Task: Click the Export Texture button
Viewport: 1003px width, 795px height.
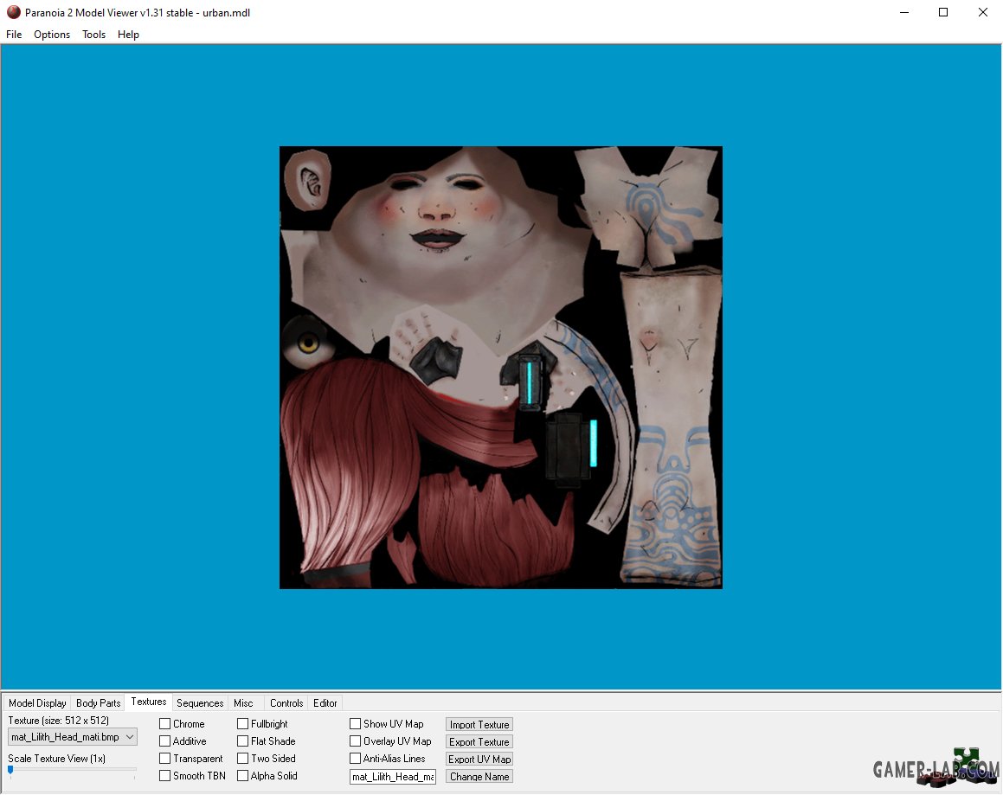Action: click(x=479, y=742)
